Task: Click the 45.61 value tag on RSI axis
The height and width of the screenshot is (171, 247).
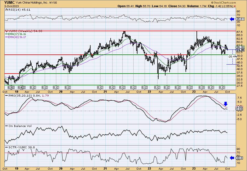Action: coord(240,19)
